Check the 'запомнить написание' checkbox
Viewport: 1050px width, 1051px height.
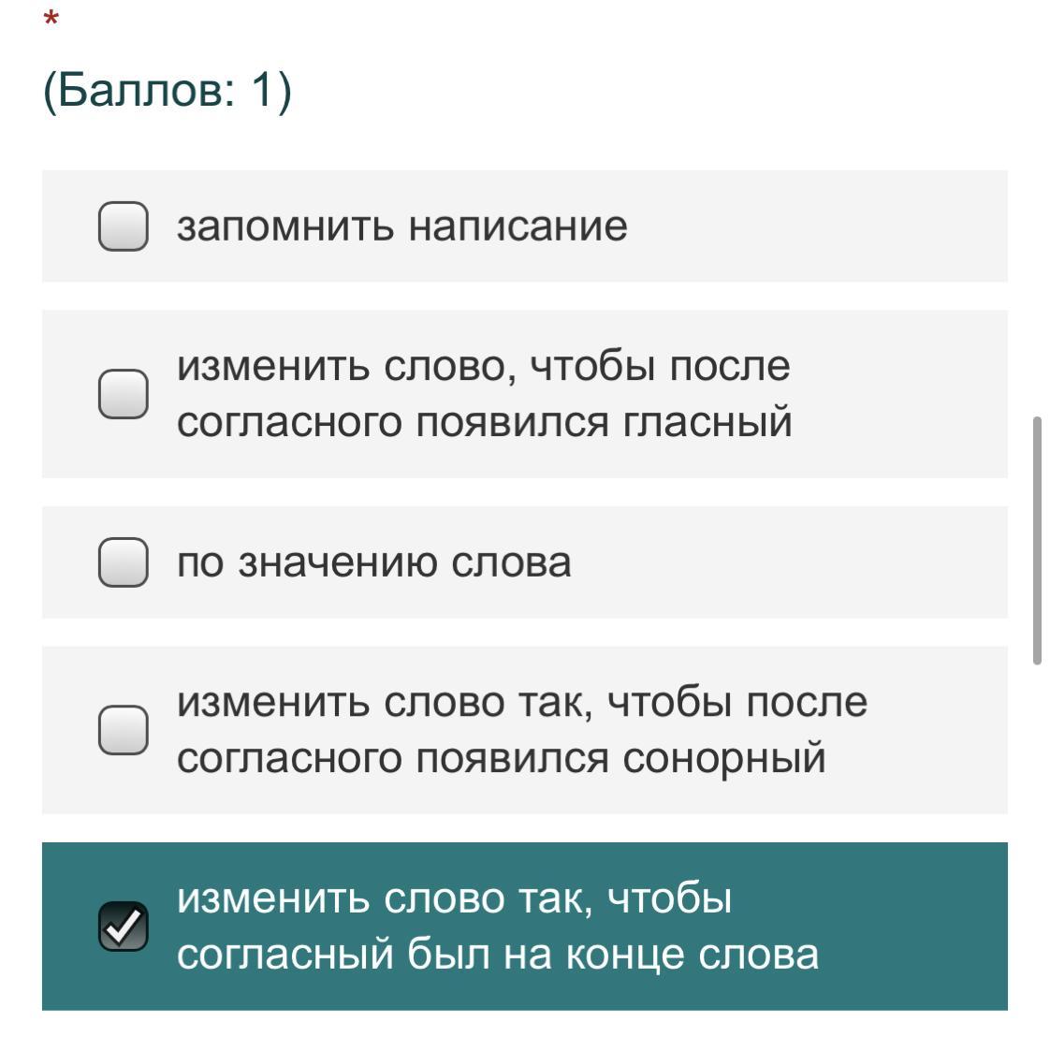pyautogui.click(x=124, y=226)
